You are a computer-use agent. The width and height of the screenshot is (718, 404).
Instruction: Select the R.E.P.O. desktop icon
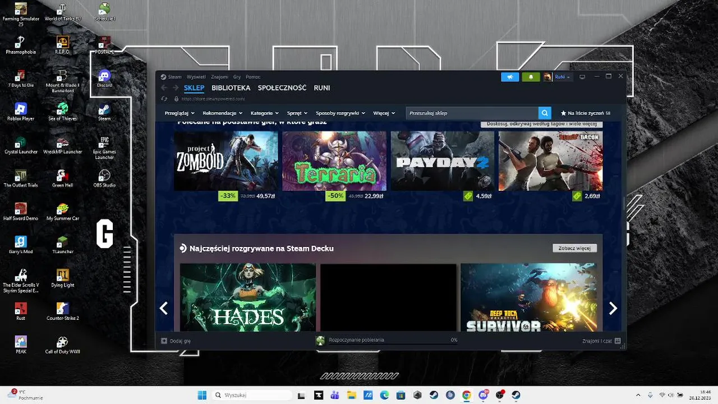[x=62, y=45]
